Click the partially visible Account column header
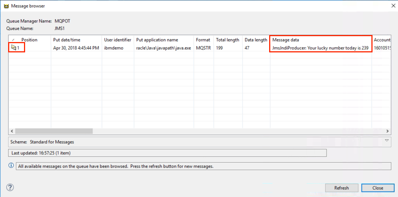Viewport: 398px width, 197px height. click(x=381, y=40)
